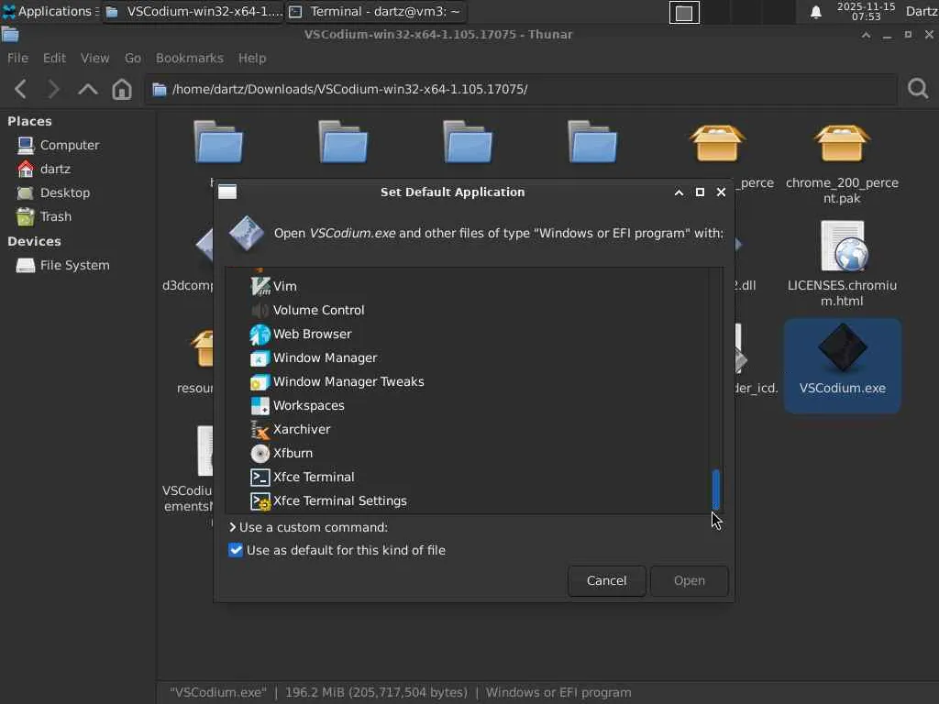The width and height of the screenshot is (939, 704).
Task: Switch to the Terminal taskbar window
Action: [x=375, y=11]
